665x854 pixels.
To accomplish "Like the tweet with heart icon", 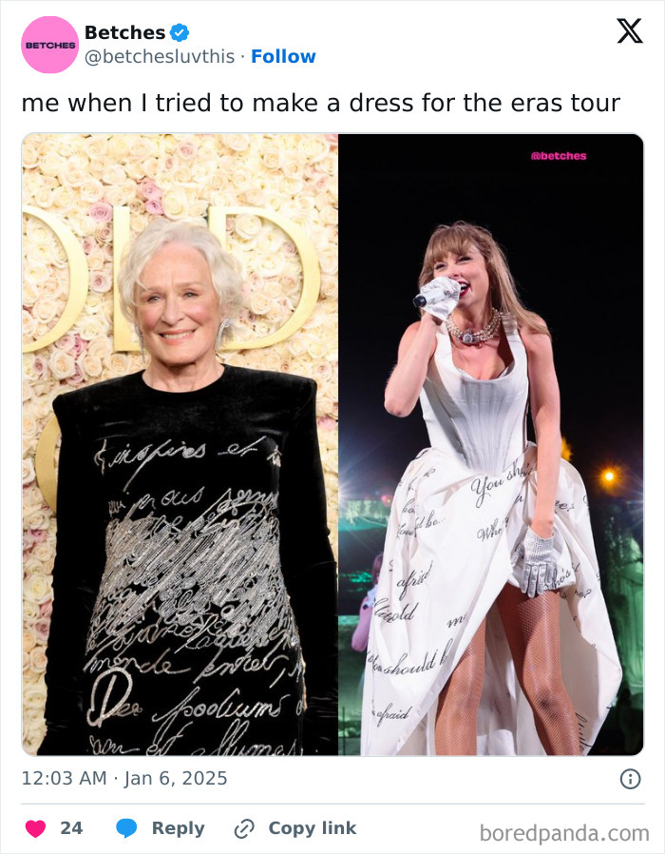I will 35,828.
